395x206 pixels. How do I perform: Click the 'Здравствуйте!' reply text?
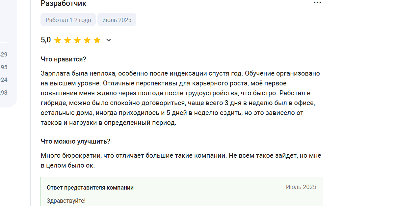coord(66,200)
